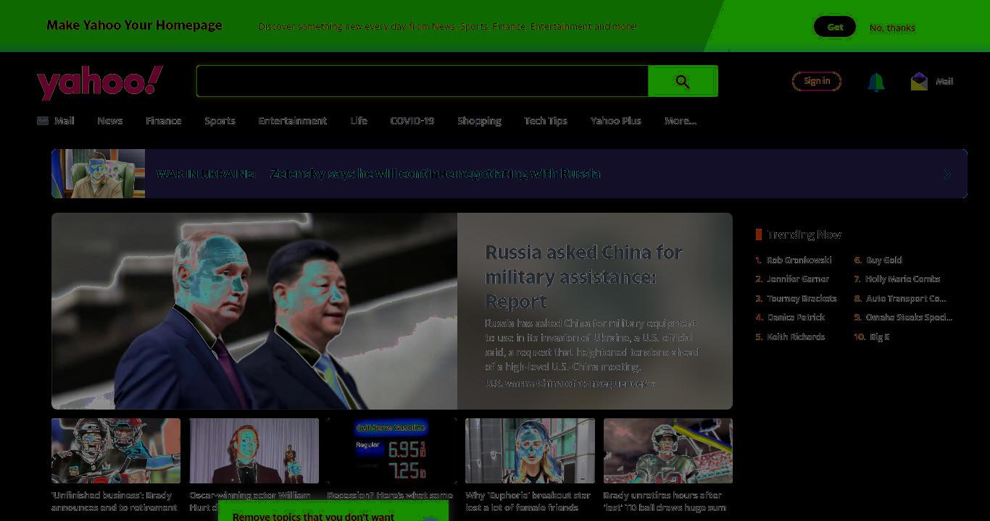Open trending topic Rob Gronkowski
The width and height of the screenshot is (990, 521).
pyautogui.click(x=799, y=260)
